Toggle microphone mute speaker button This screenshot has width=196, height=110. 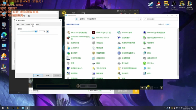[x=48, y=32]
